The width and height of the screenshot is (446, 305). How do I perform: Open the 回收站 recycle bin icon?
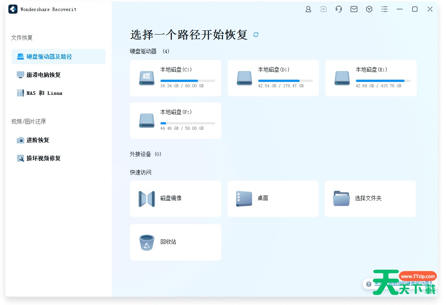click(147, 242)
